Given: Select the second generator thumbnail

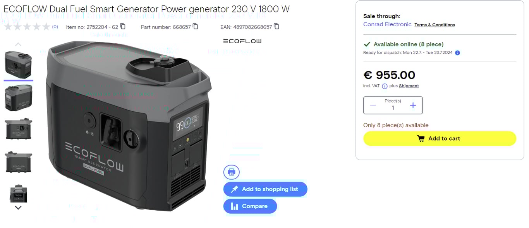Looking at the screenshot, I should coord(18,98).
